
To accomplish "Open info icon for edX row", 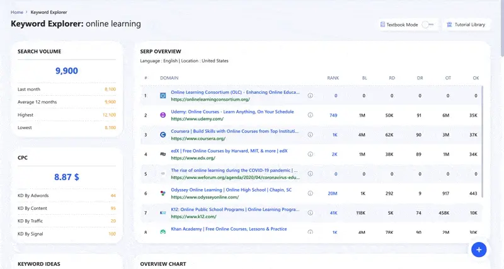I will [310, 154].
